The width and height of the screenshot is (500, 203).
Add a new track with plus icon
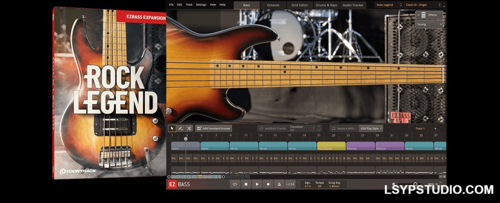tap(435, 128)
